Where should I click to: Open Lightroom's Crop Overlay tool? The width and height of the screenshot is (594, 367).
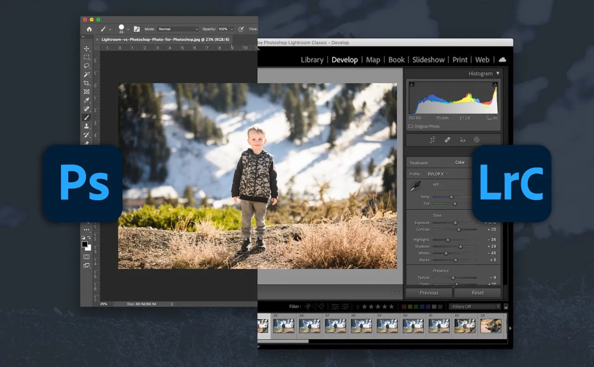[432, 140]
